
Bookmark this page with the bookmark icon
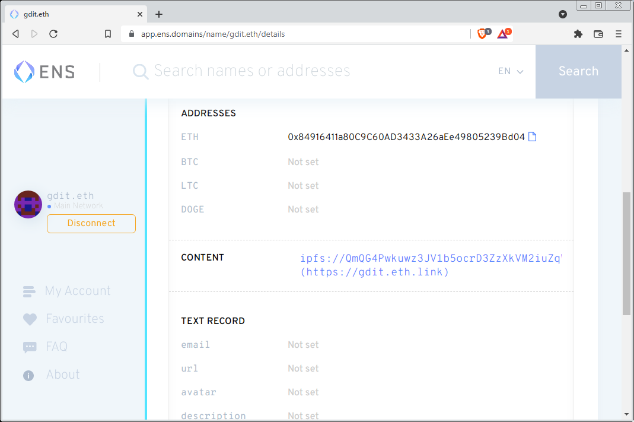point(107,34)
